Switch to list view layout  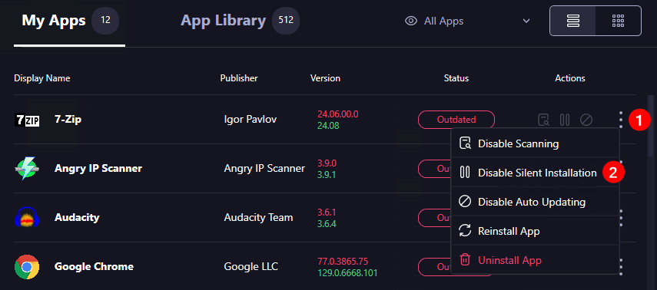(x=572, y=21)
